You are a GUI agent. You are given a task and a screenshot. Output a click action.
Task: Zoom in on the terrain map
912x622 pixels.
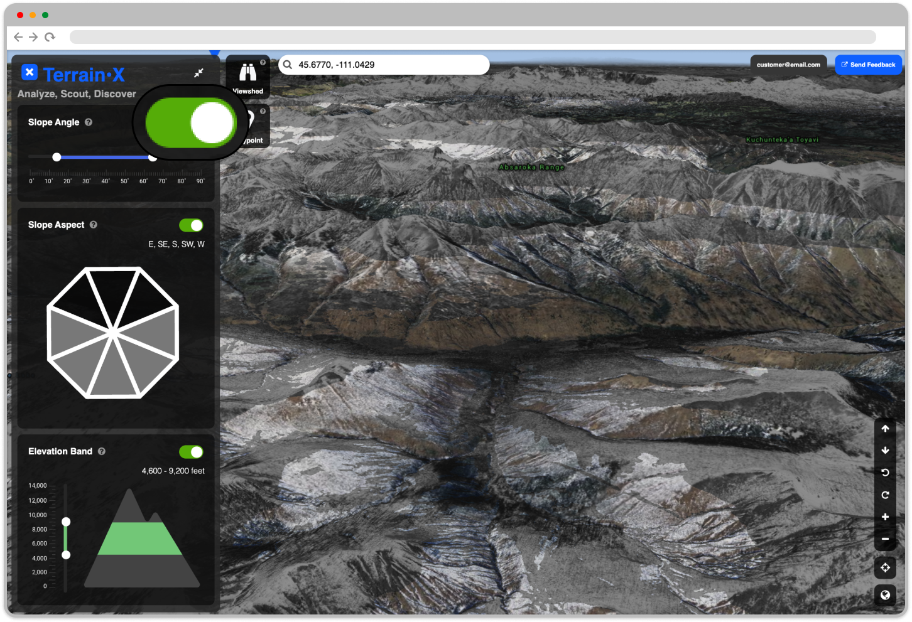pyautogui.click(x=885, y=517)
